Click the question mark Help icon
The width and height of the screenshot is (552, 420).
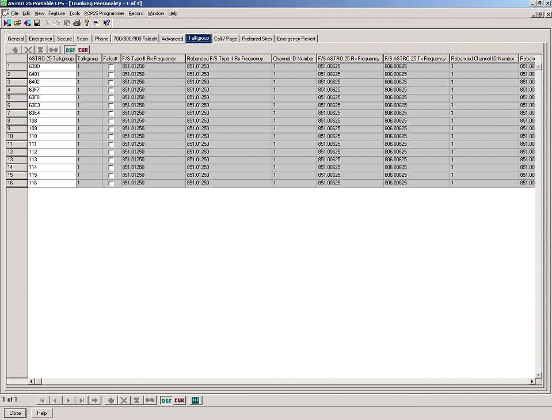(x=87, y=23)
